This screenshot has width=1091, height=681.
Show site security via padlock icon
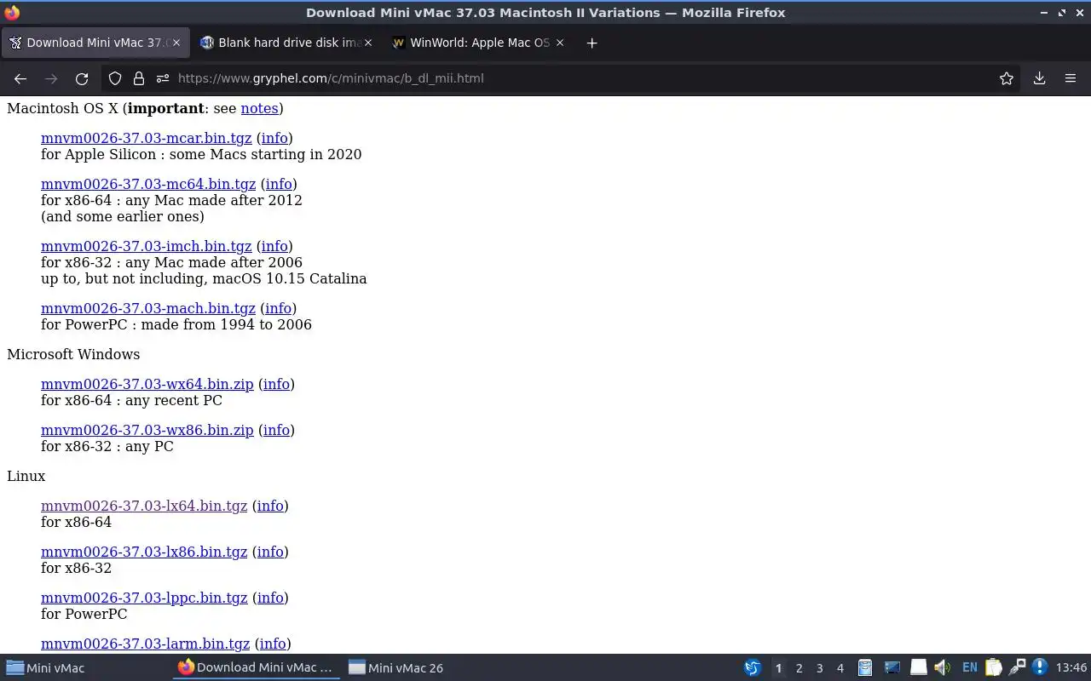pyautogui.click(x=139, y=78)
